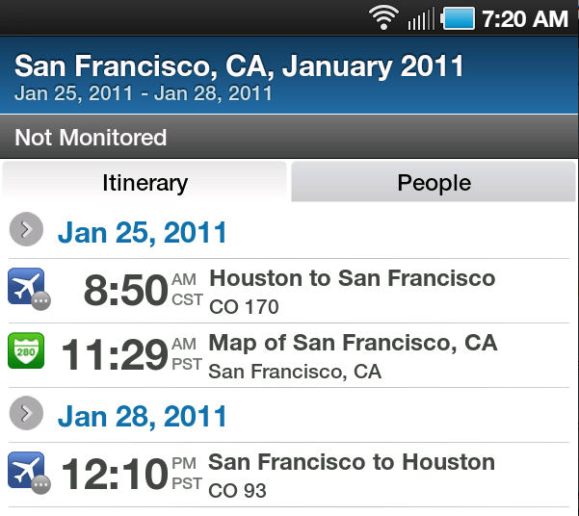The height and width of the screenshot is (516, 579).
Task: Open Map of San Francisco, CA entry
Action: point(353,343)
